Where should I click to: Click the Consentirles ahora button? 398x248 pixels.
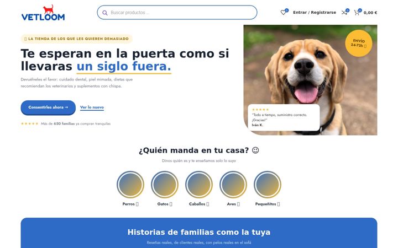point(48,107)
